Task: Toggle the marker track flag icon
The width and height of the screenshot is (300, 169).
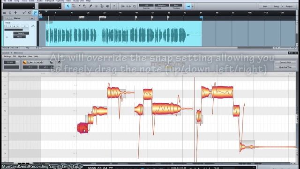Action: (36, 13)
